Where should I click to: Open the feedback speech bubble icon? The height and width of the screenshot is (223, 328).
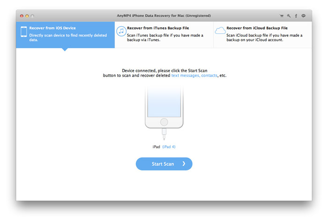tap(304, 15)
